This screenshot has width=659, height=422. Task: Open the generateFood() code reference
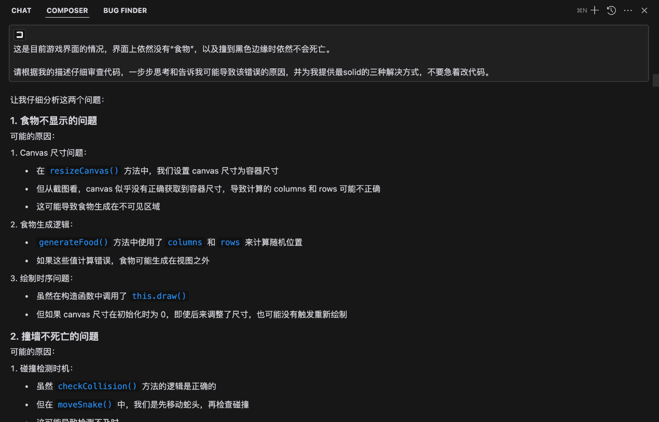[73, 242]
